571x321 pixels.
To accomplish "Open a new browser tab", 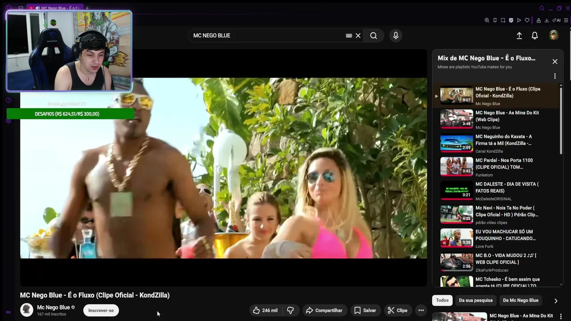I will pyautogui.click(x=87, y=8).
